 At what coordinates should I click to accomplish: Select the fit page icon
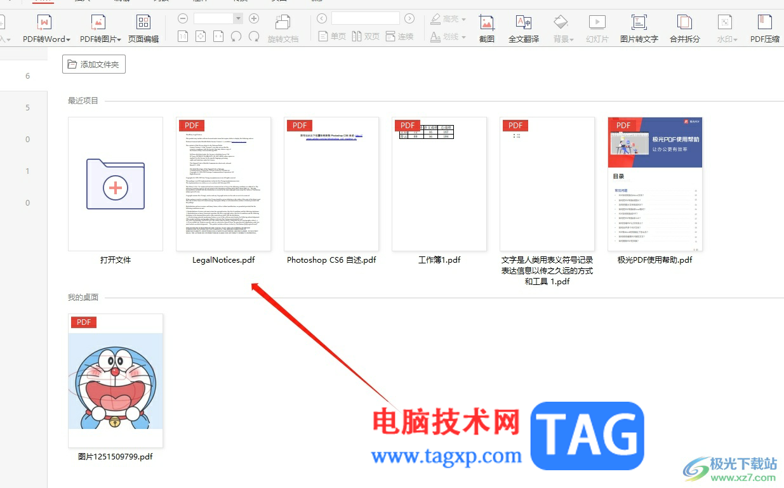201,36
